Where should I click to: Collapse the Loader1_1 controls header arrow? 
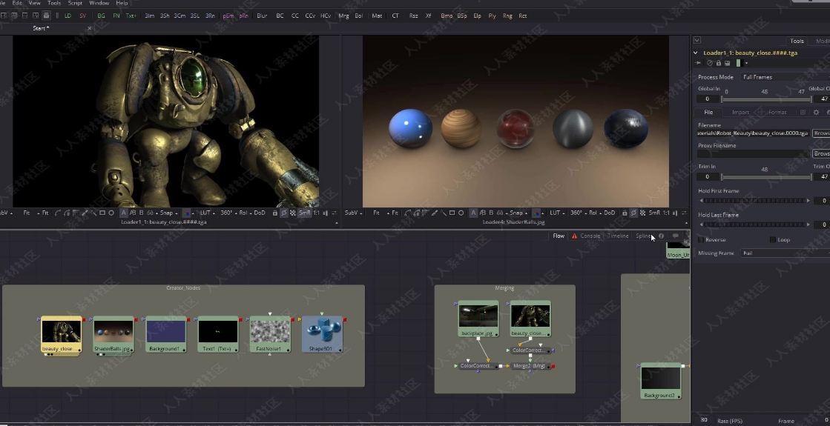pyautogui.click(x=696, y=53)
